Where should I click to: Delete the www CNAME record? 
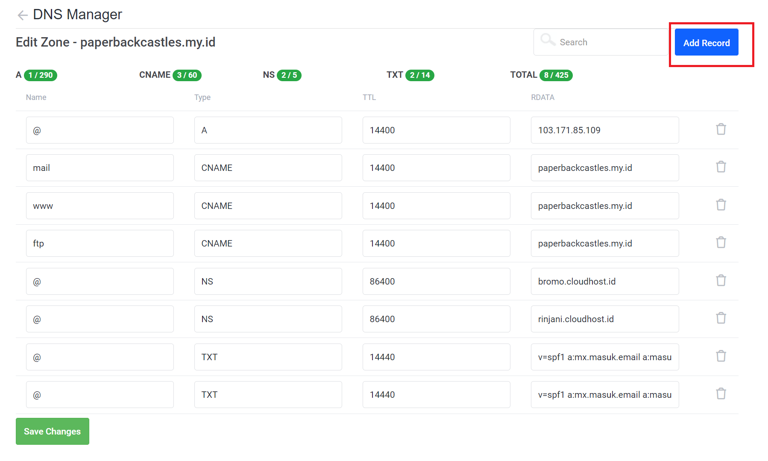click(x=721, y=205)
